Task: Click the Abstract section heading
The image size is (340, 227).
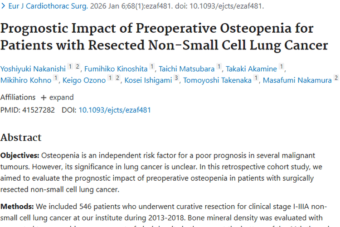Action: click(21, 138)
